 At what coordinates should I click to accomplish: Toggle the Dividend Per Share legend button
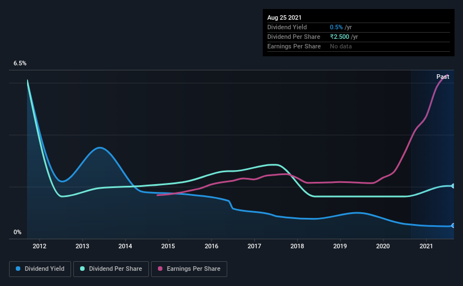[x=111, y=269]
